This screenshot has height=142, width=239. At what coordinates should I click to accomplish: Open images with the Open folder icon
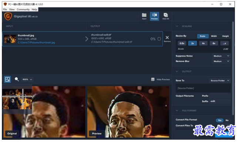pos(144,16)
